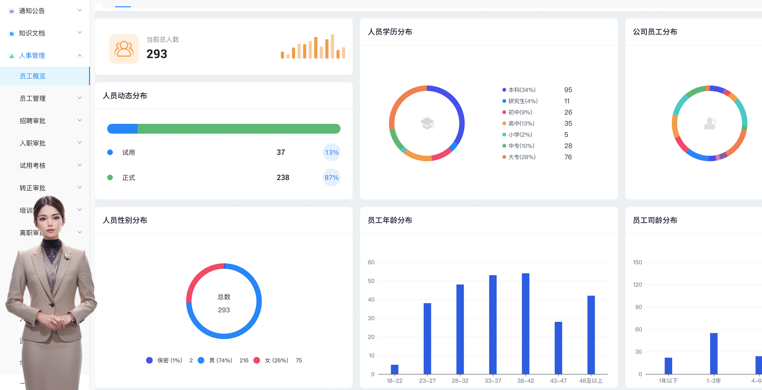Click the 人员学历分布 card title
Viewport: 762px width, 390px height.
[x=390, y=32]
